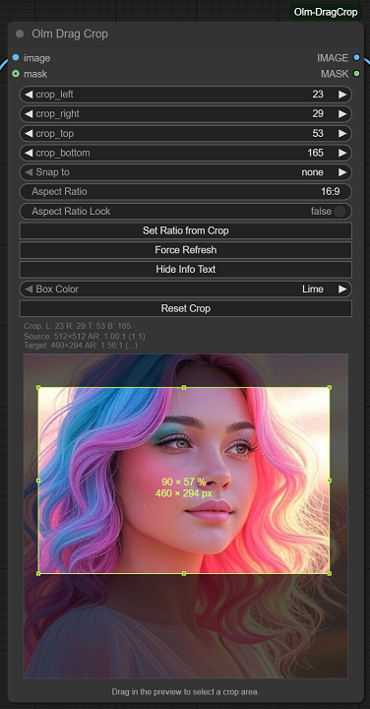
Task: Click the crop_top value 53
Action: click(318, 133)
